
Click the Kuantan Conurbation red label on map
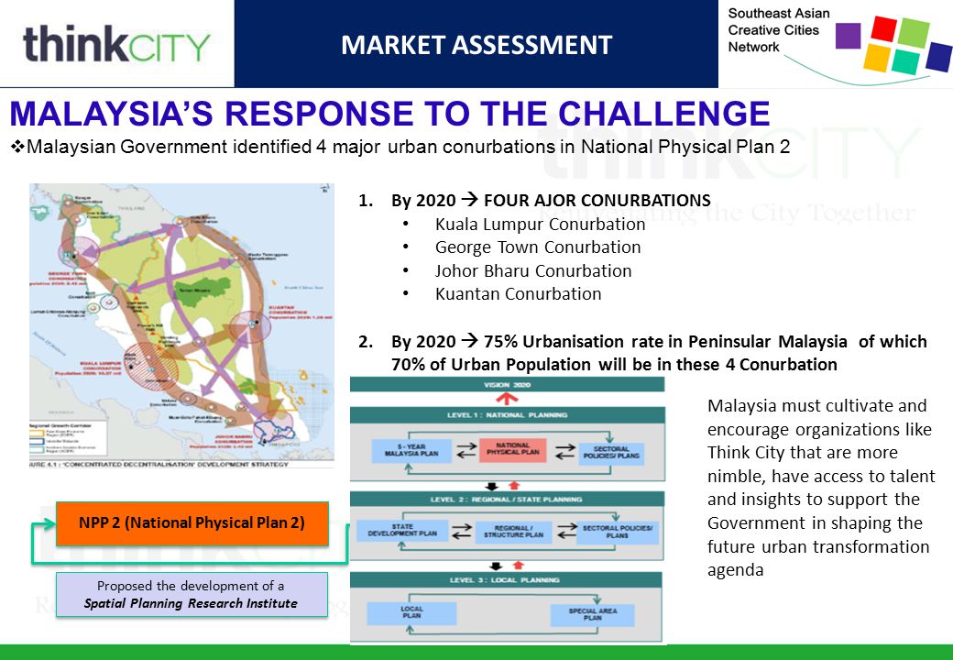(300, 313)
